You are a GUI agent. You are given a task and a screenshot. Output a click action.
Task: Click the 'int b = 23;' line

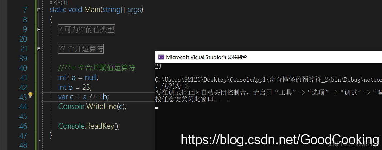point(75,87)
